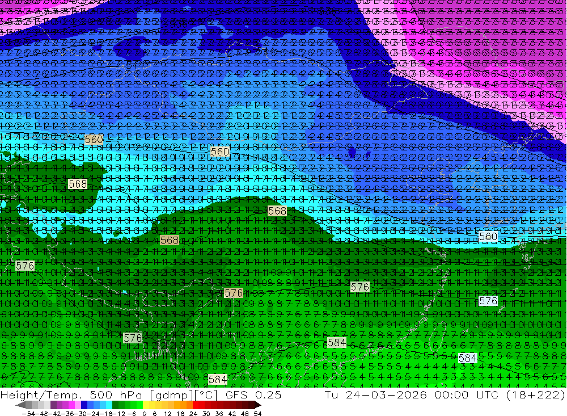Viewport: 567px width, 416px height.
Task: Select the cyan legend swatch at -18
Action: point(109,405)
